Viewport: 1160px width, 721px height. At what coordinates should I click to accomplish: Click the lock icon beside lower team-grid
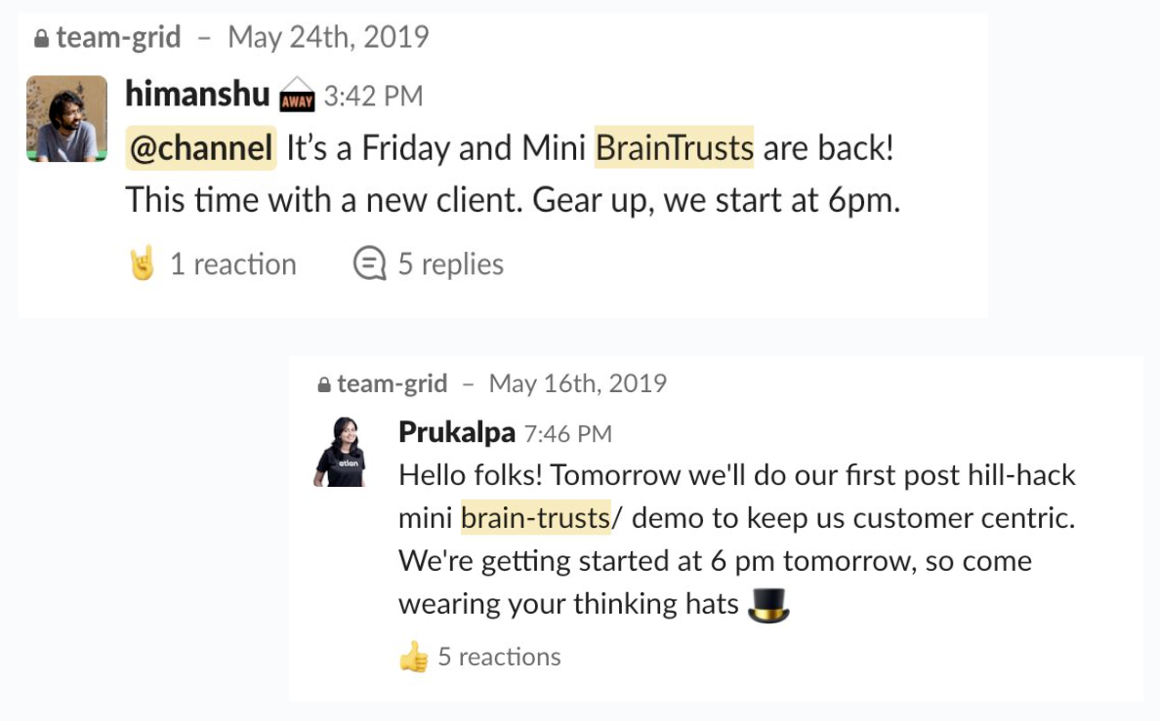coord(324,385)
